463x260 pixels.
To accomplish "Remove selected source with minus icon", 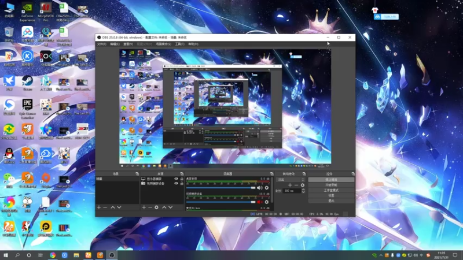I will (150, 207).
